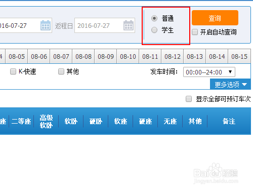Select the 普通 passenger radio button
253x190 pixels.
(154, 18)
